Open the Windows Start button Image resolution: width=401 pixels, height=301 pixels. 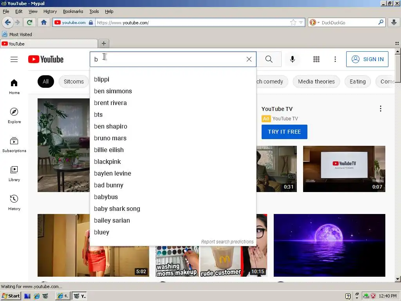[x=11, y=296]
